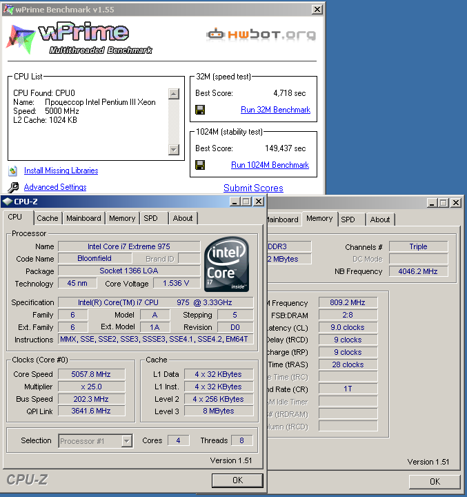Click the Threads value 8
The height and width of the screenshot is (497, 467).
(x=241, y=440)
